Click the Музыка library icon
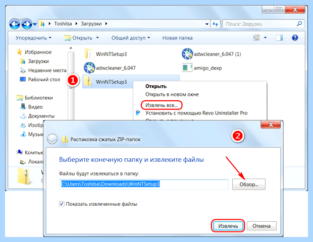The height and width of the screenshot is (242, 313). 23,134
